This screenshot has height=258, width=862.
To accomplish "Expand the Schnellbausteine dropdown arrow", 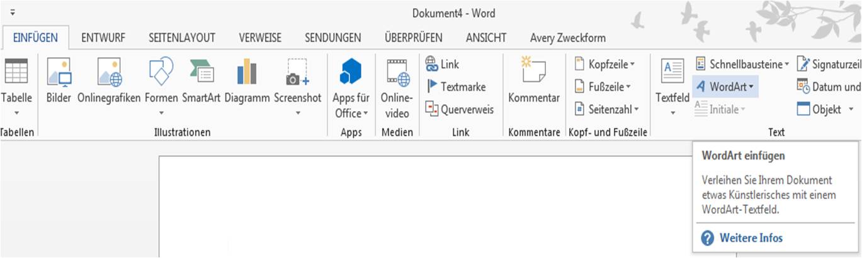I will (x=787, y=64).
